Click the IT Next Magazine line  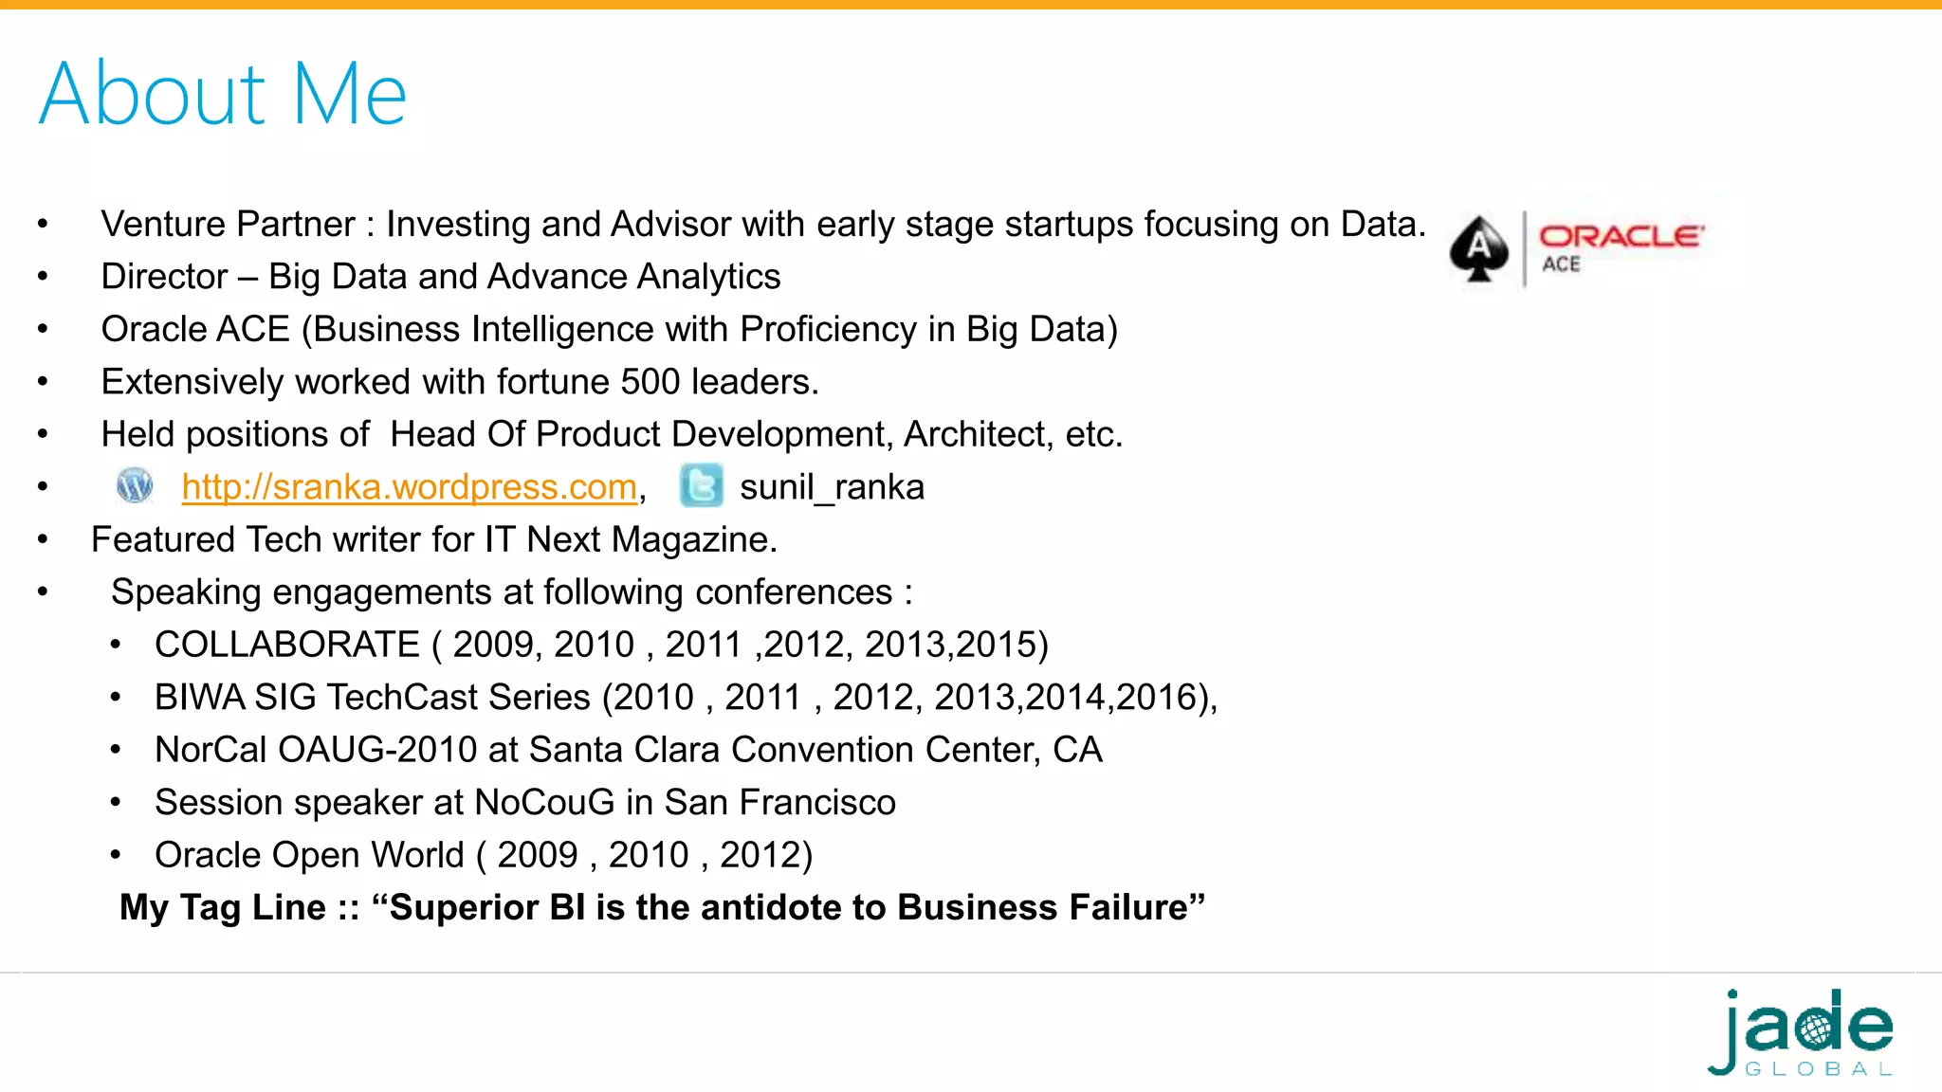(x=434, y=539)
